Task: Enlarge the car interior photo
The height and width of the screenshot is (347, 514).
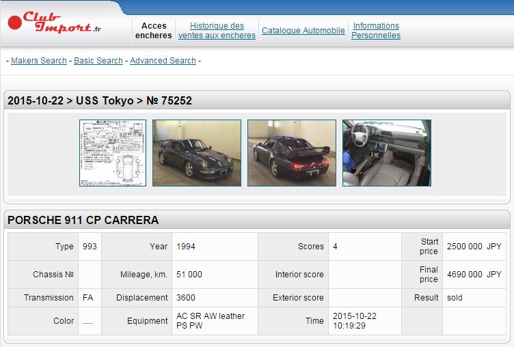Action: click(x=387, y=153)
